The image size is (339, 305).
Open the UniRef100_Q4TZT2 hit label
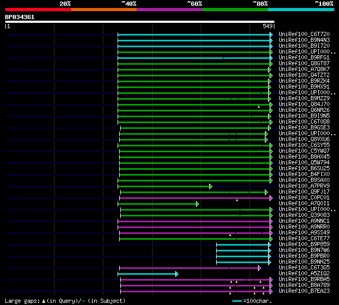[304, 75]
